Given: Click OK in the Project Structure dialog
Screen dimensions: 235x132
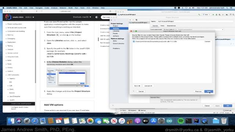Looking at the screenshot, I should [x=228, y=106].
